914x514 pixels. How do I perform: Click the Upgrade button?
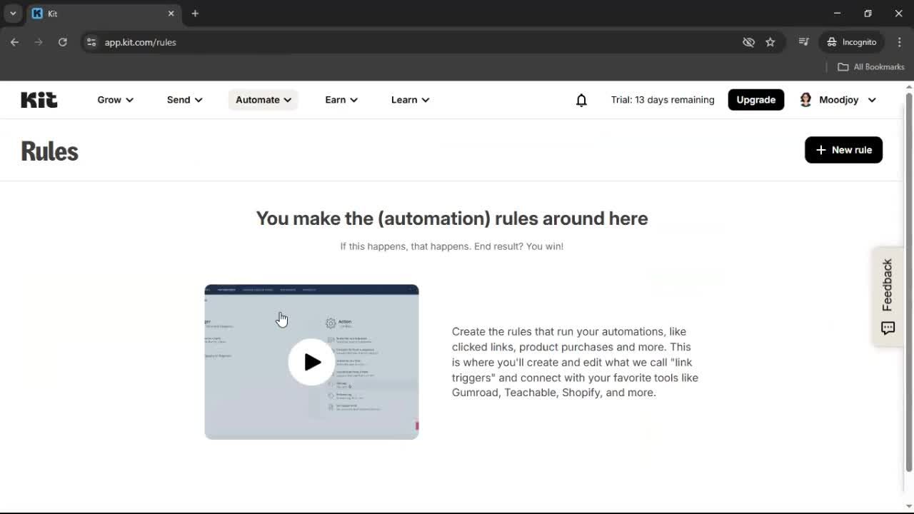click(755, 99)
